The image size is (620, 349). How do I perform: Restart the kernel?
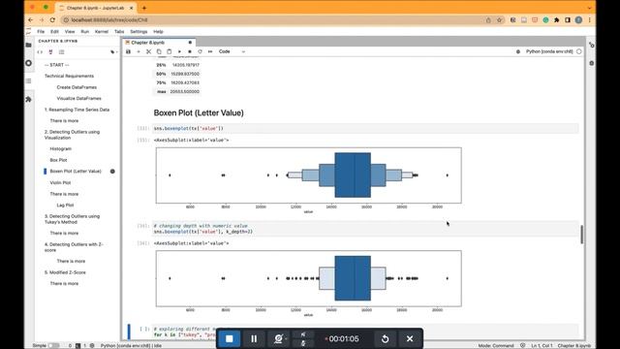tap(201, 51)
